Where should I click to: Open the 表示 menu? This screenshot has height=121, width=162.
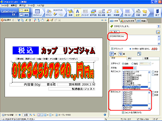22,5
